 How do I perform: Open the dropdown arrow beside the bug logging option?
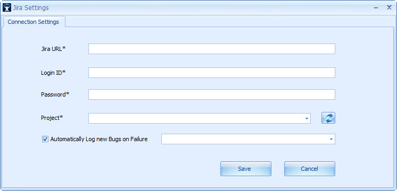point(331,139)
